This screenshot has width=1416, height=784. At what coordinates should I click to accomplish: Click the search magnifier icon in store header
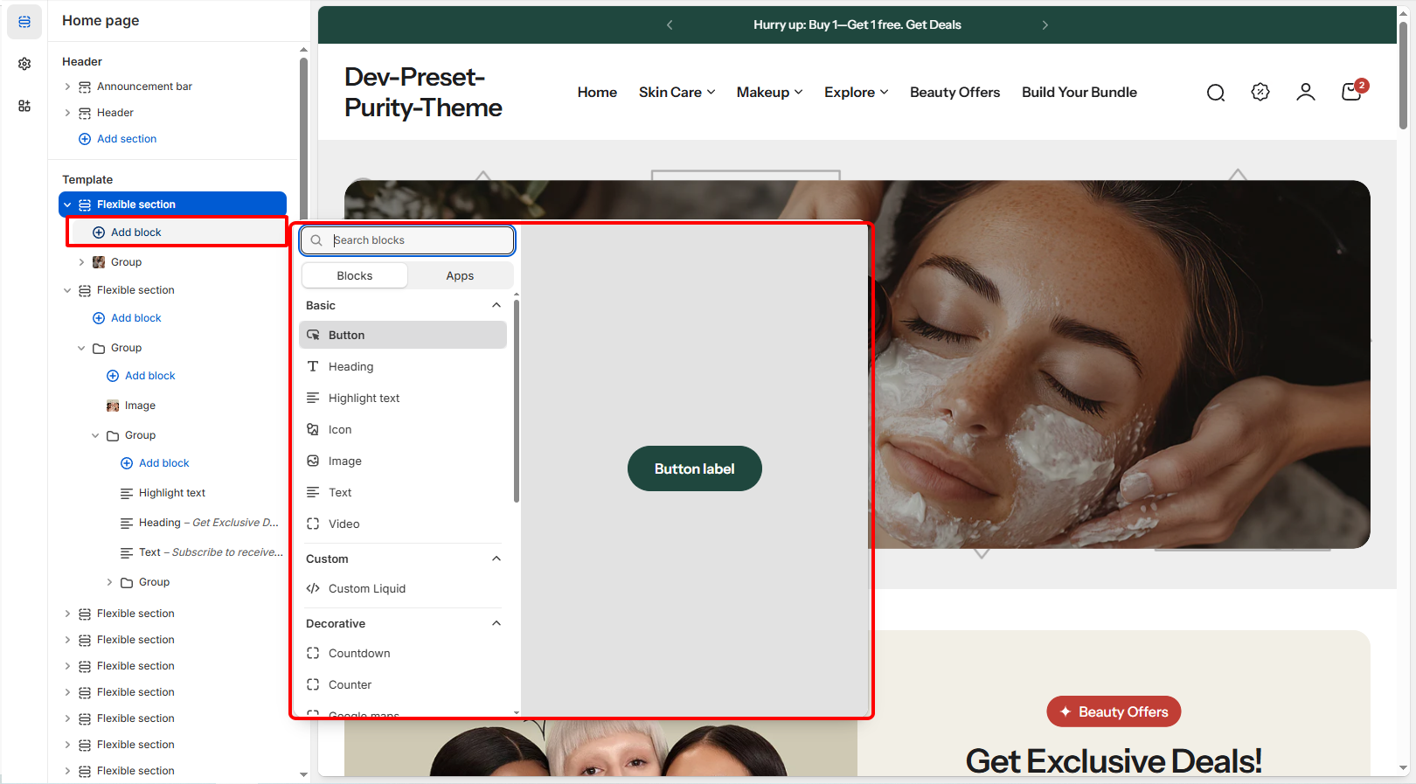(x=1215, y=93)
